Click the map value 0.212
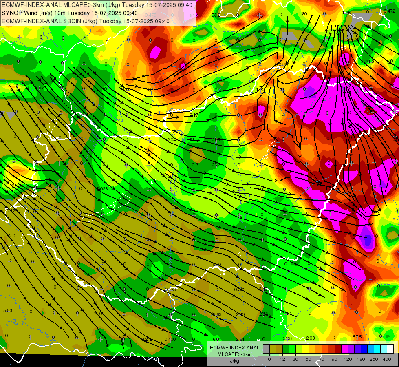 tap(147, 339)
